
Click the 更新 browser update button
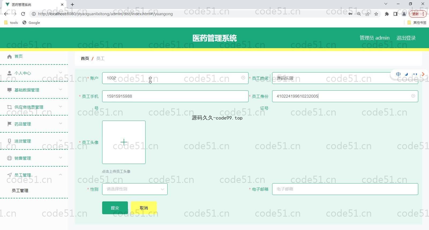coord(417,14)
